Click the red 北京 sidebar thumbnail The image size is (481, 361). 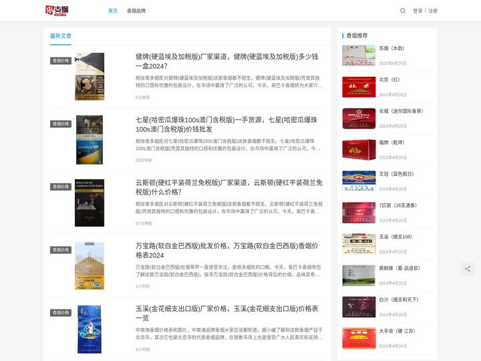359,87
